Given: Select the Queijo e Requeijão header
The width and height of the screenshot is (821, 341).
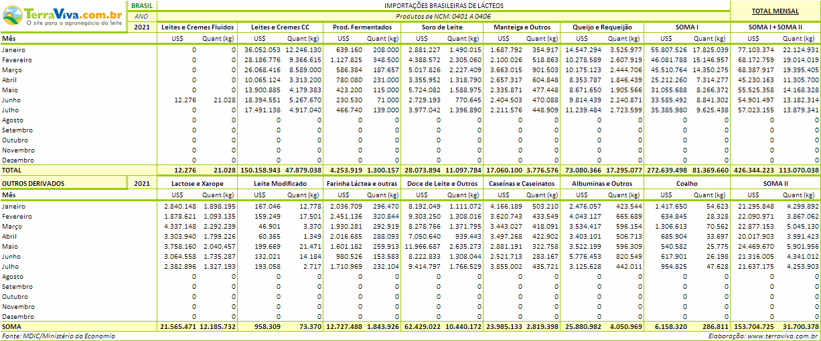Looking at the screenshot, I should coord(602,27).
